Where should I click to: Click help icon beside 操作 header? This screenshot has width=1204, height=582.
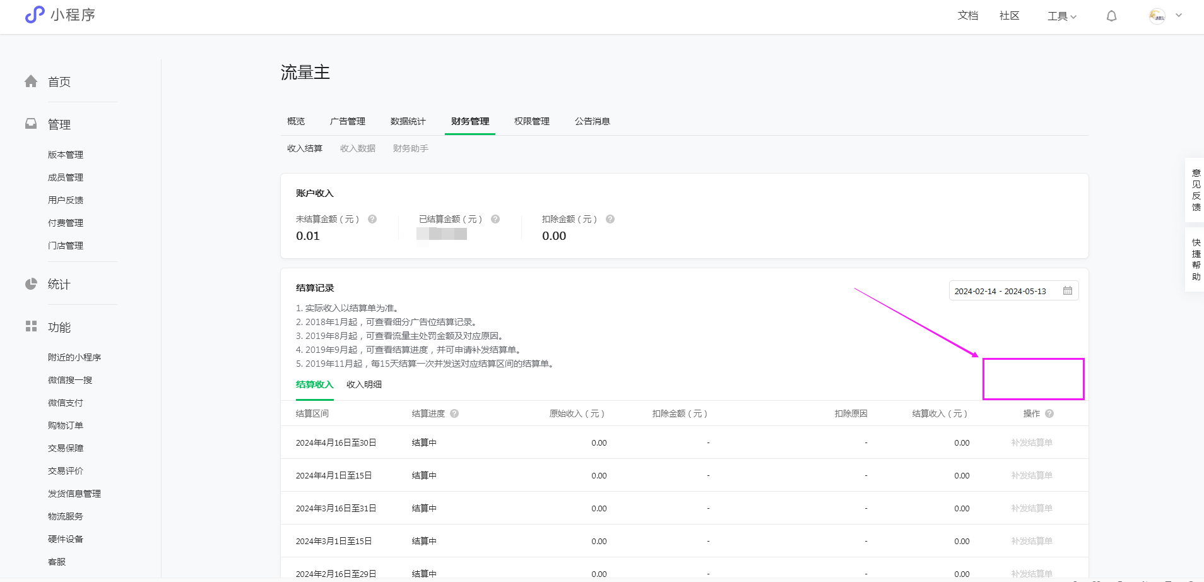(x=1049, y=413)
